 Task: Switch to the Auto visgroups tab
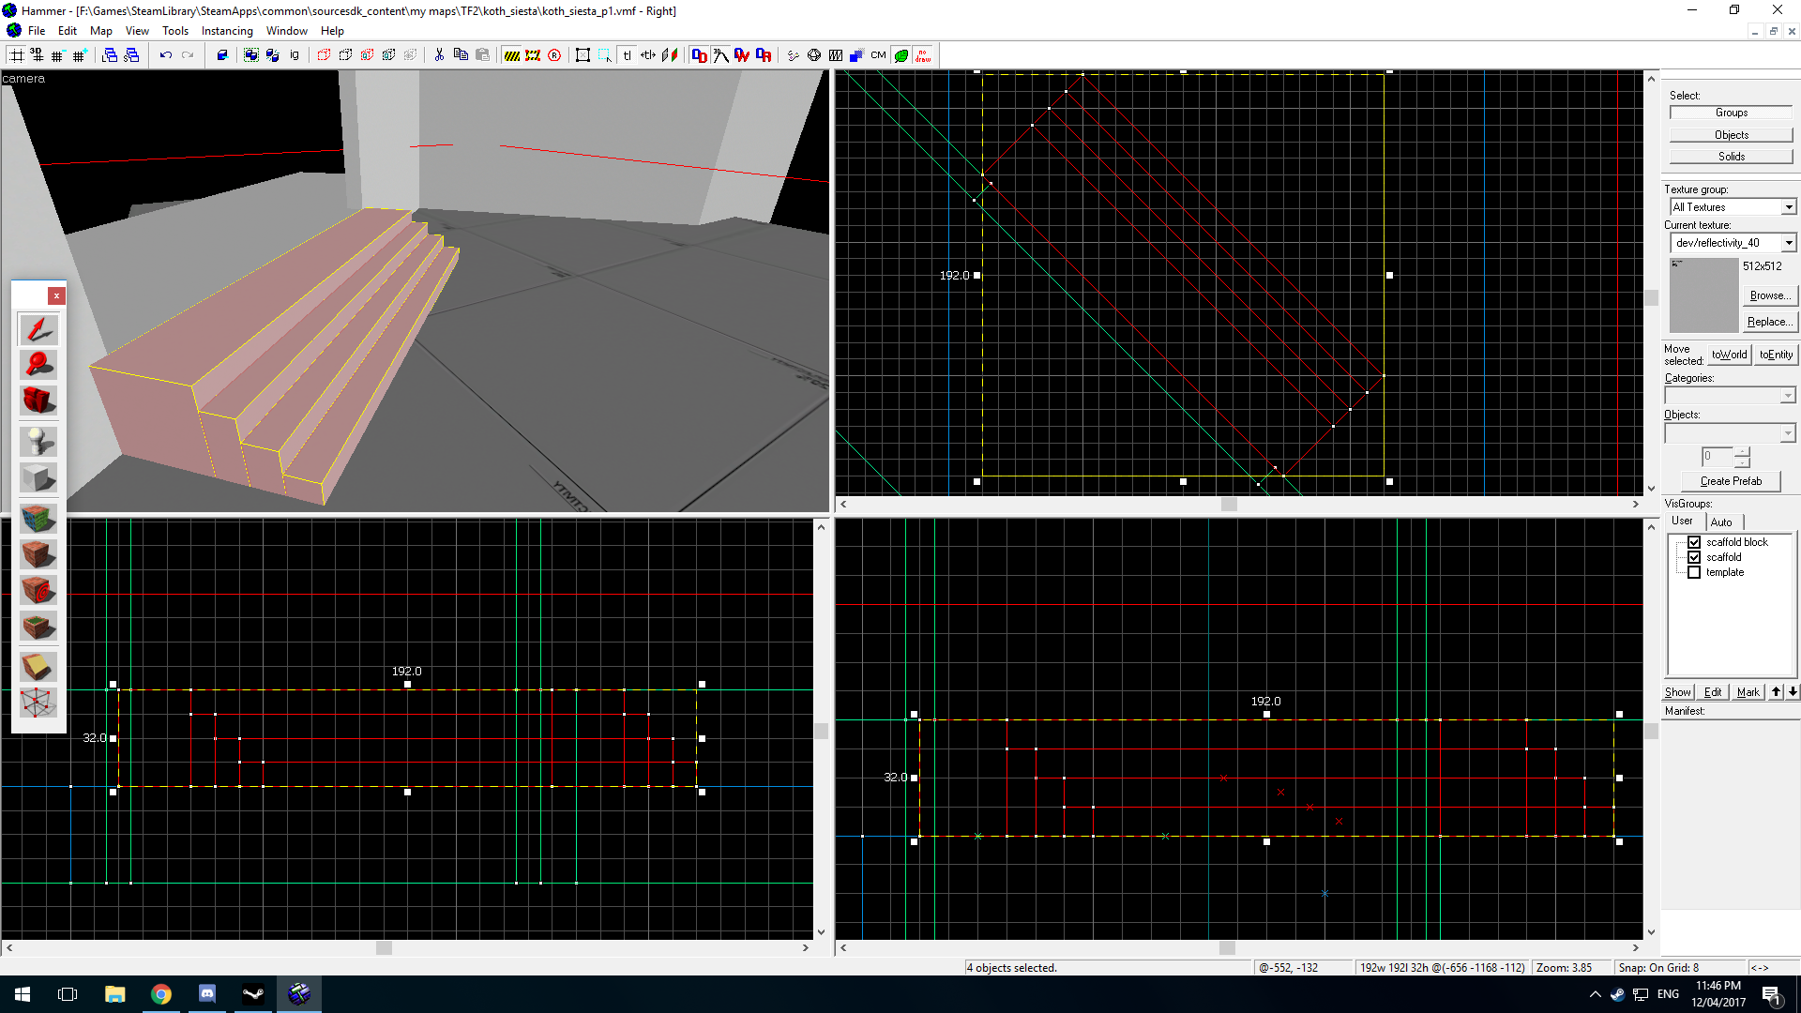1721,522
